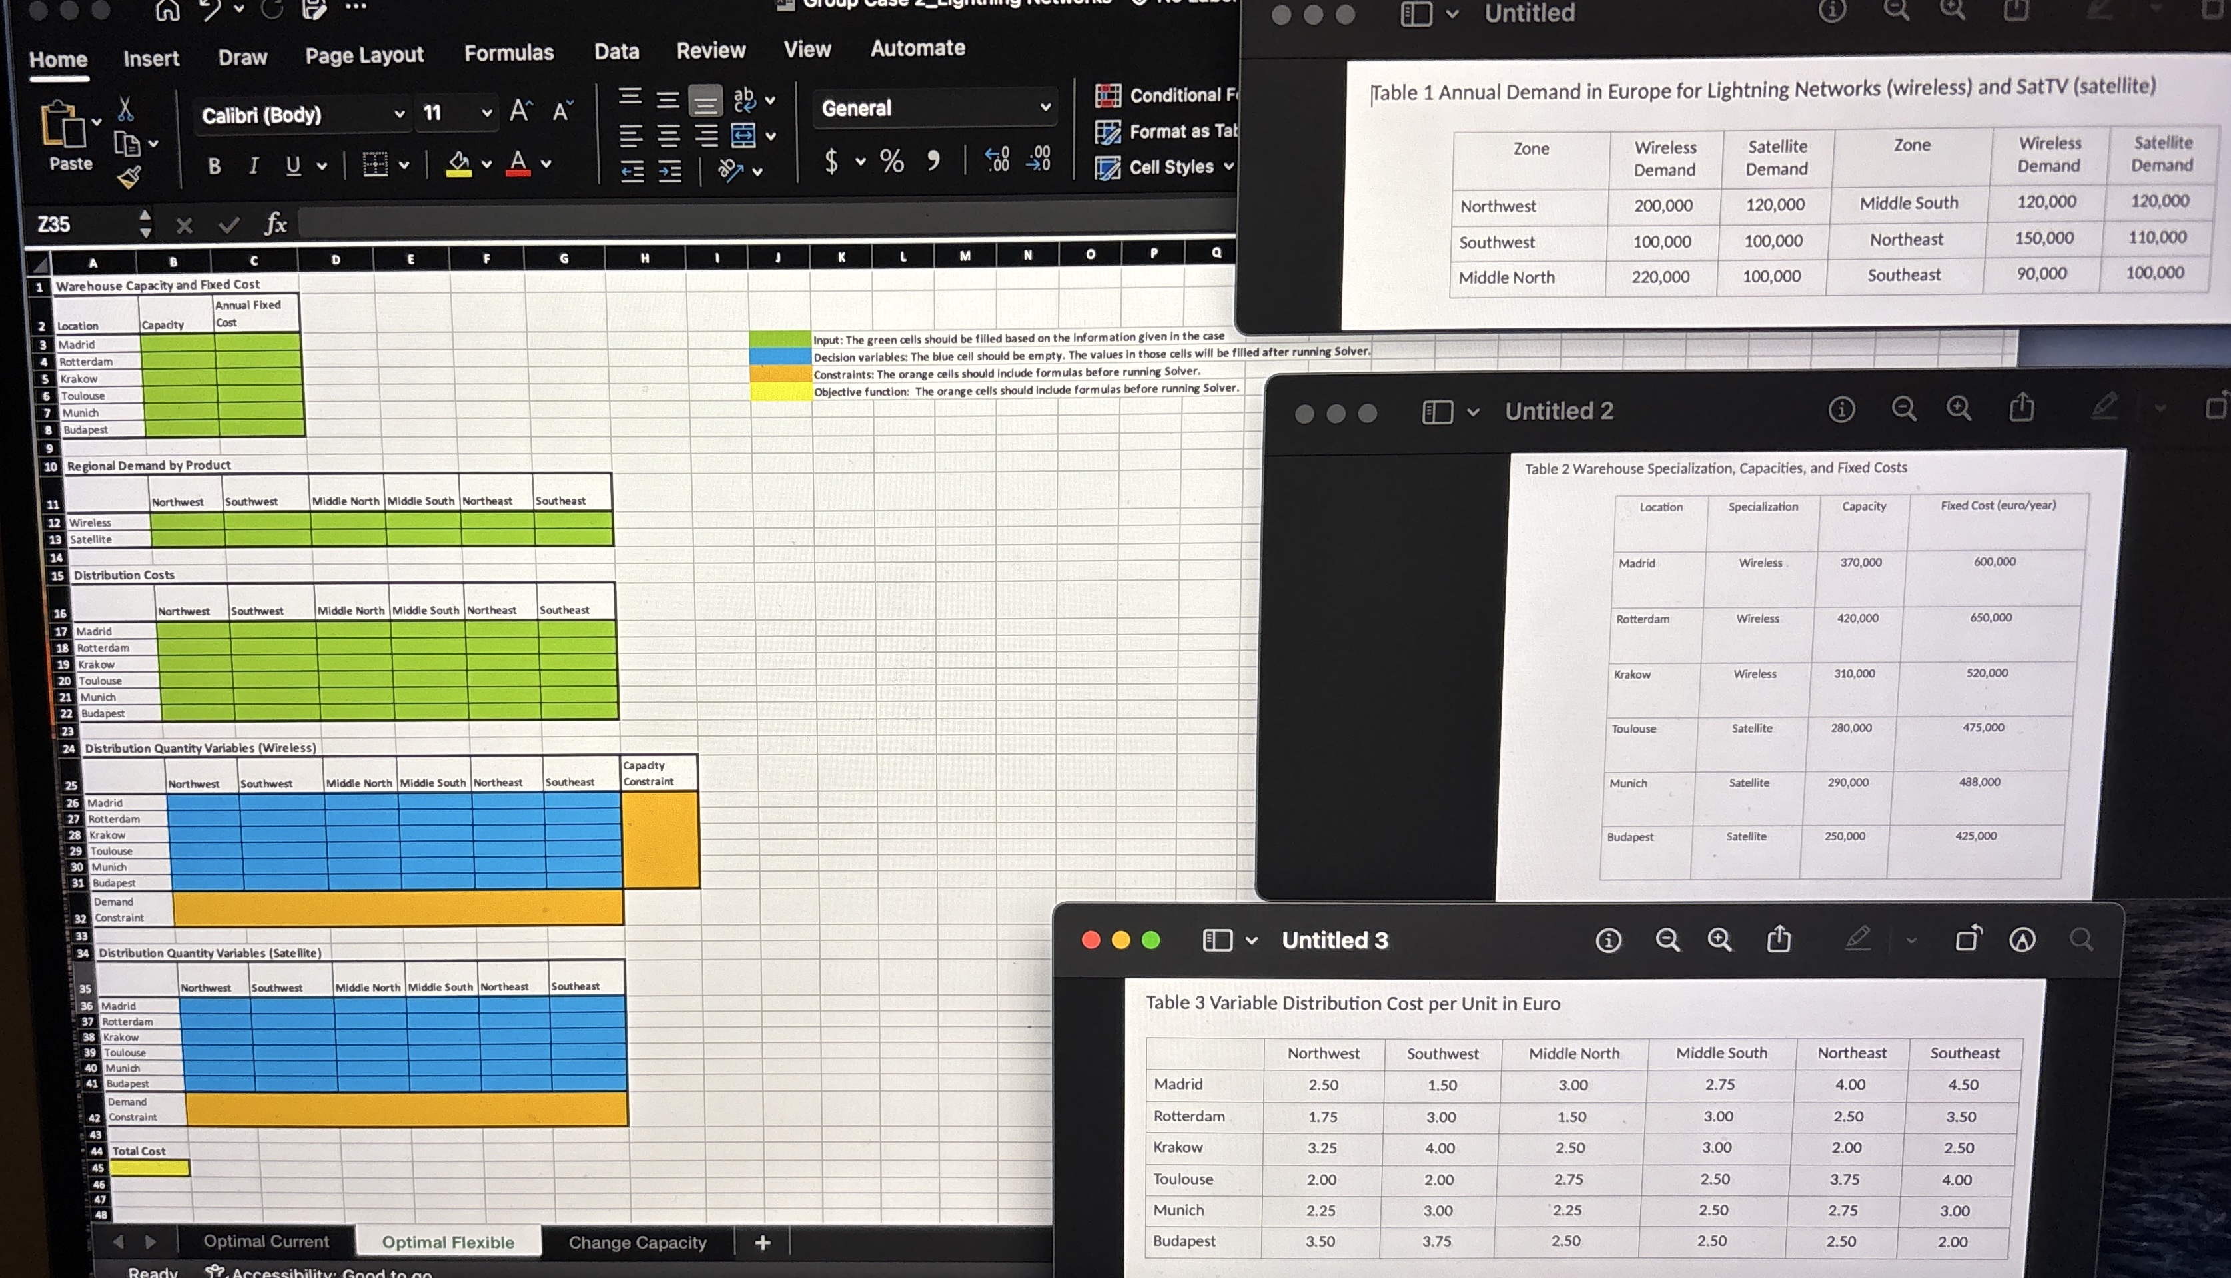The width and height of the screenshot is (2231, 1278).
Task: Click the magnifying zoom-in icon in Untitled window
Action: 1951,11
